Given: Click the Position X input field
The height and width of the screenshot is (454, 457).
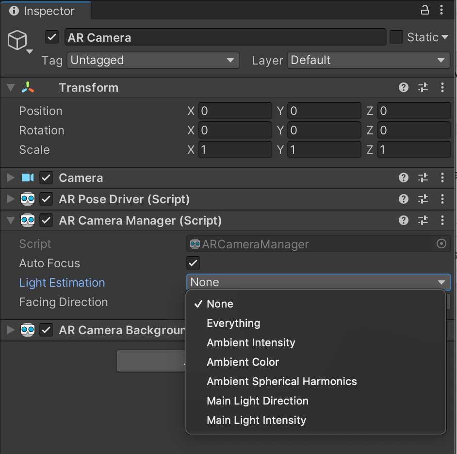Looking at the screenshot, I should coord(235,111).
